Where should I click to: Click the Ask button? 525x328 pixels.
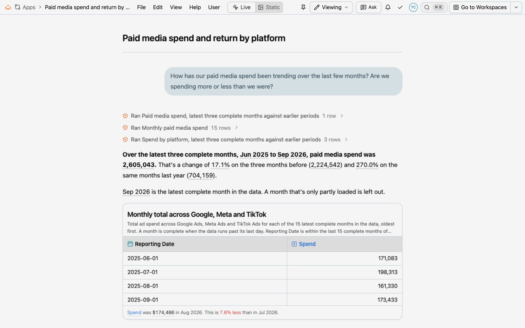tap(369, 7)
